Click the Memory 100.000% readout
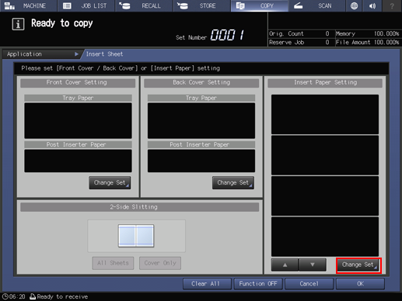Image resolution: width=402 pixels, height=301 pixels. tap(386, 33)
